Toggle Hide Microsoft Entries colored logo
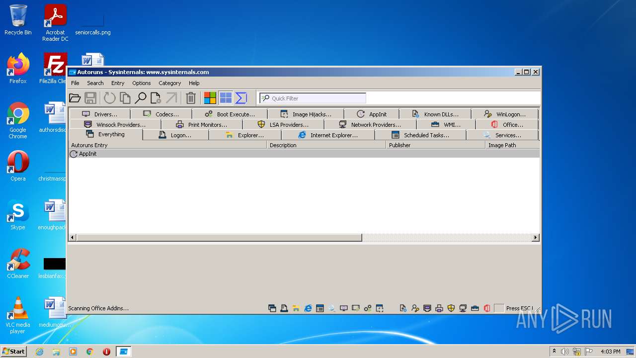Screen dimensions: 636x358 (210, 98)
